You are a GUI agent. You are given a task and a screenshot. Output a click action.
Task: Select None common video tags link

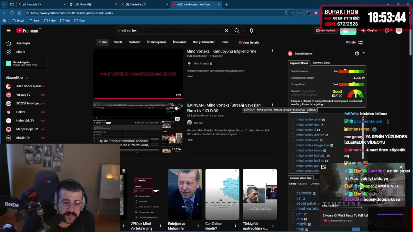pyautogui.click(x=304, y=184)
